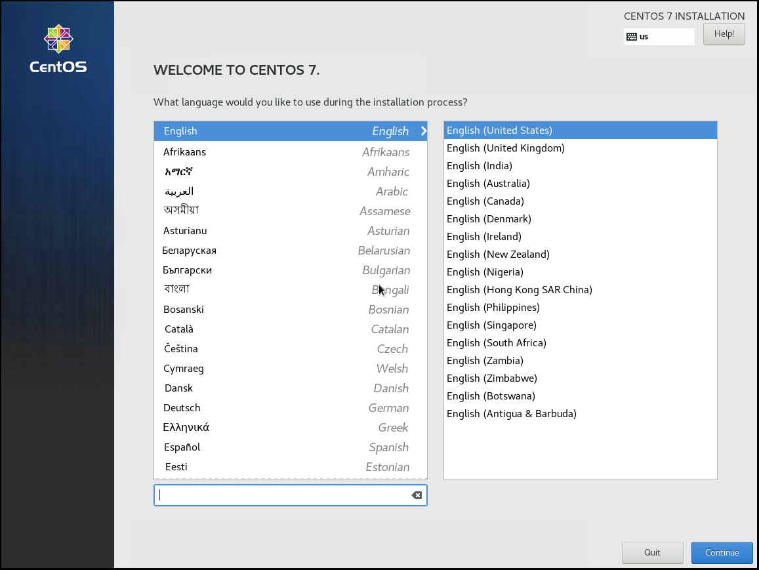Pick English (India) locale
Screen dimensions: 759x570
(479, 166)
